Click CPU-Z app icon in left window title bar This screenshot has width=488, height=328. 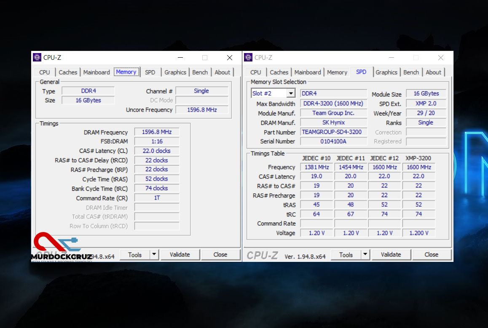click(x=37, y=58)
